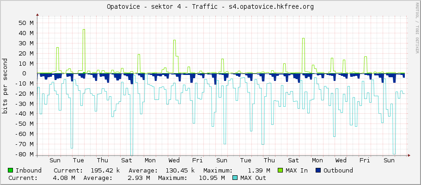This screenshot has height=185, width=421.
Task: Click the first Sat label on the time axis
Action: pos(126,160)
